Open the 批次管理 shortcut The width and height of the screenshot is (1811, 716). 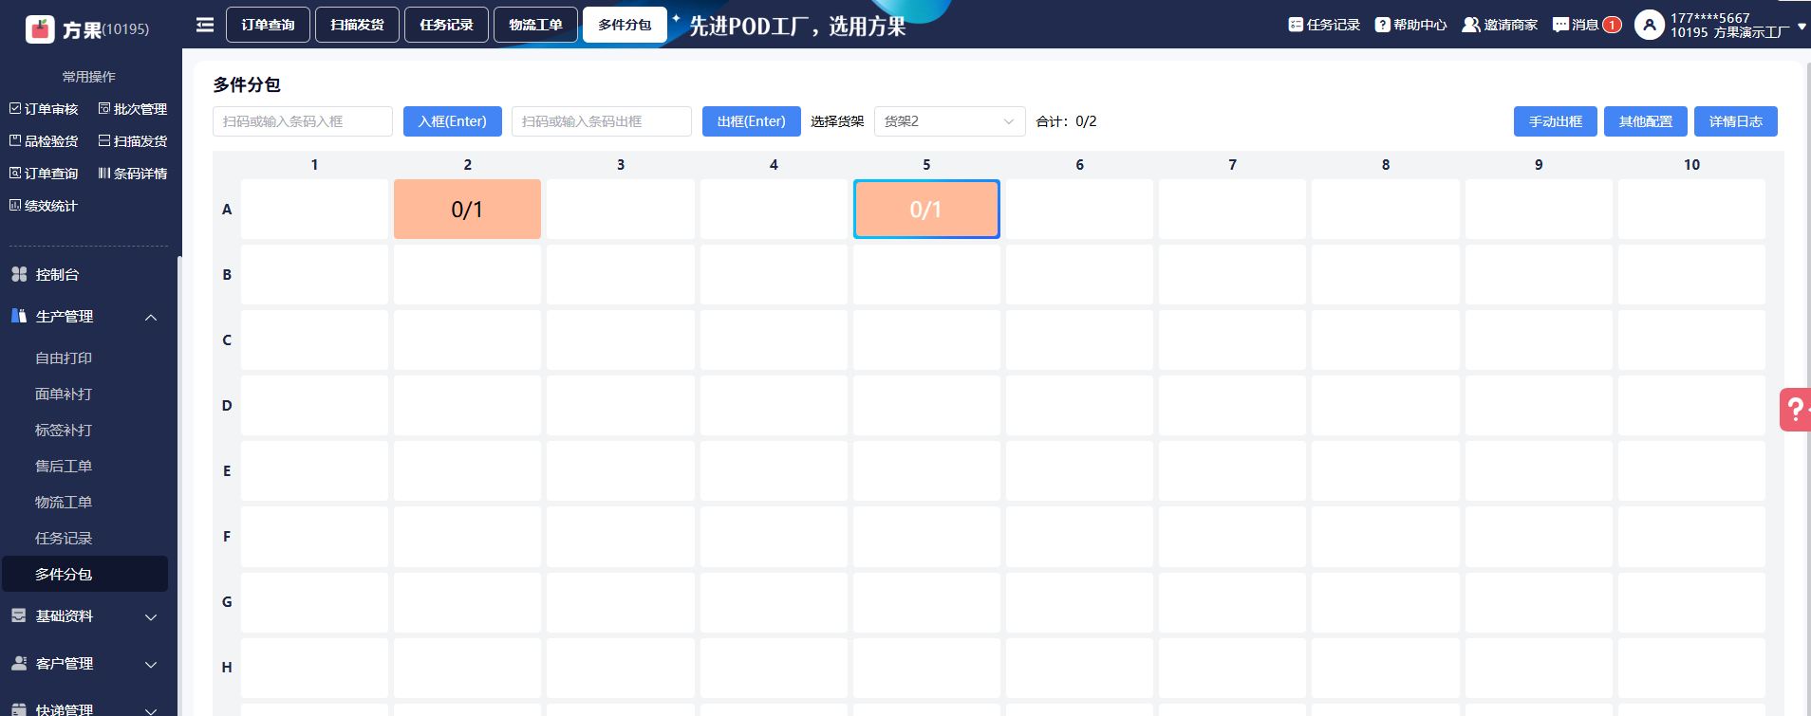pyautogui.click(x=133, y=109)
